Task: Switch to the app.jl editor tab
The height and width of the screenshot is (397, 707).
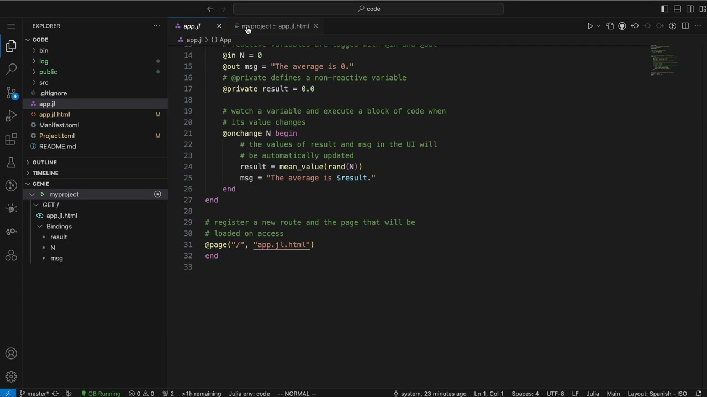Action: click(192, 26)
